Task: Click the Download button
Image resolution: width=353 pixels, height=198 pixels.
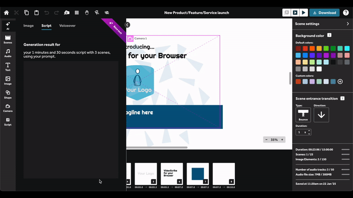Action: click(324, 13)
